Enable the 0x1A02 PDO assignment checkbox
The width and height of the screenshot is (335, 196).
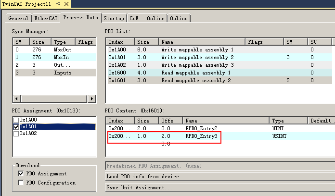pos(16,133)
